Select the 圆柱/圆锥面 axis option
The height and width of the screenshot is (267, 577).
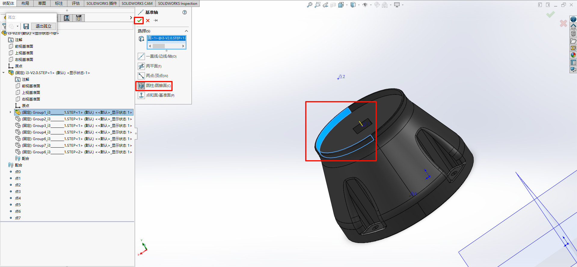click(154, 86)
